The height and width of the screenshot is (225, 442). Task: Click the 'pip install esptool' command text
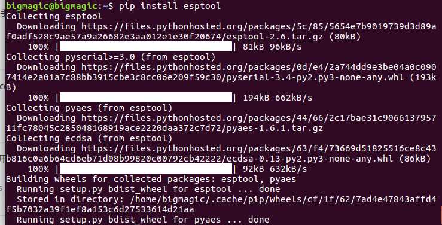(x=170, y=5)
